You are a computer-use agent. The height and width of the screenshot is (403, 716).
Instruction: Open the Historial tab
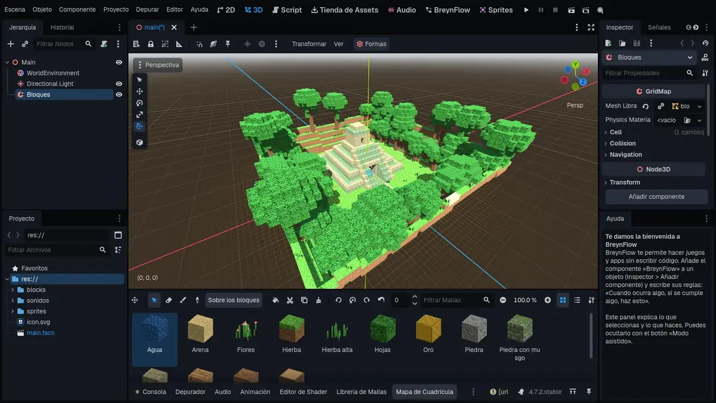point(62,27)
